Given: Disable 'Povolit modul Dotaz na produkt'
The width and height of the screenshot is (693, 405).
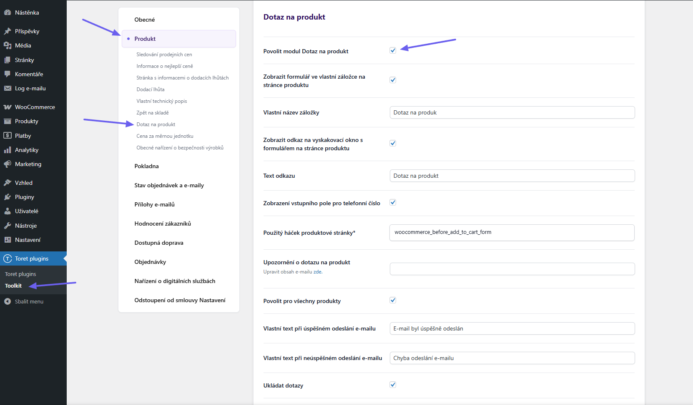Looking at the screenshot, I should (x=393, y=50).
